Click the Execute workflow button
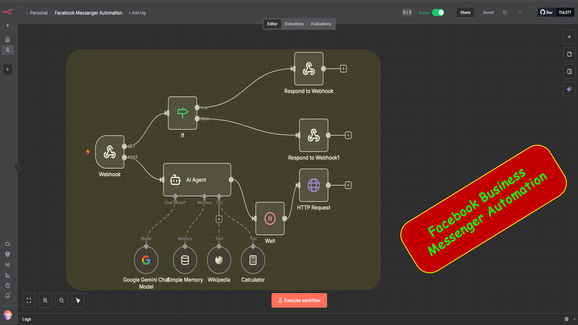Screen dimensions: 578x325 pos(299,300)
